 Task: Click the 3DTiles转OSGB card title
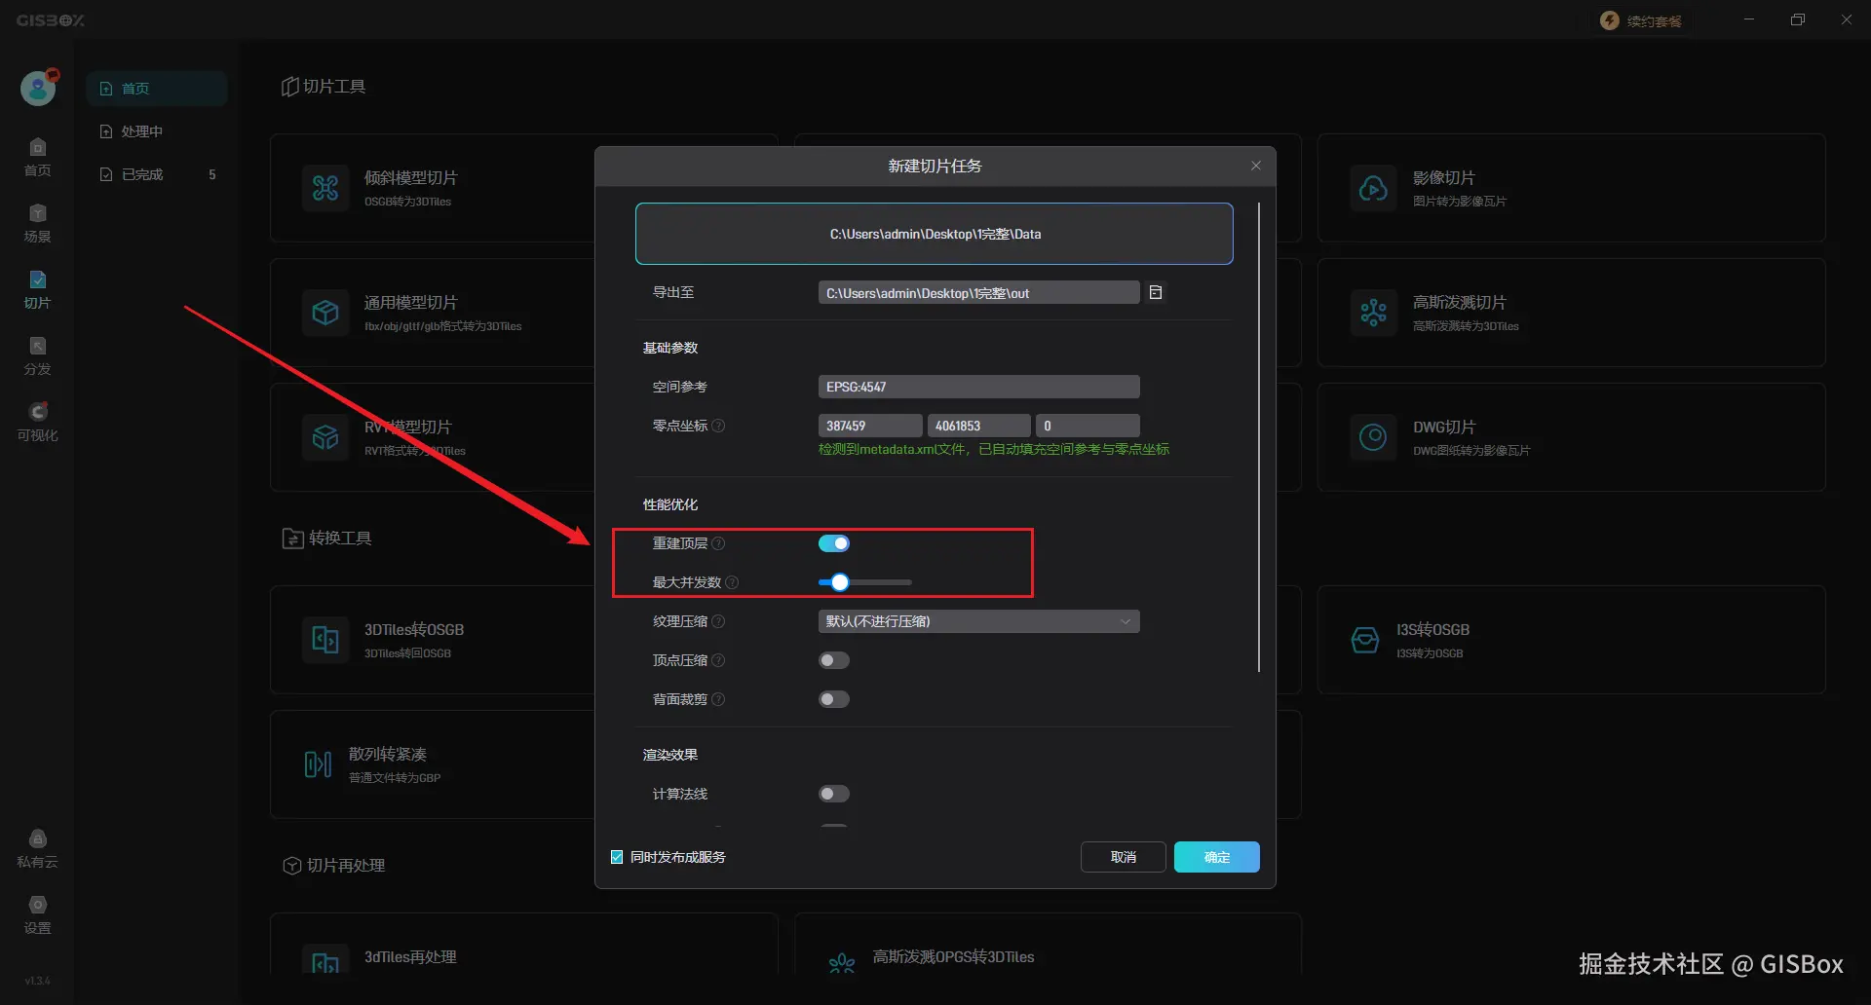click(x=414, y=629)
